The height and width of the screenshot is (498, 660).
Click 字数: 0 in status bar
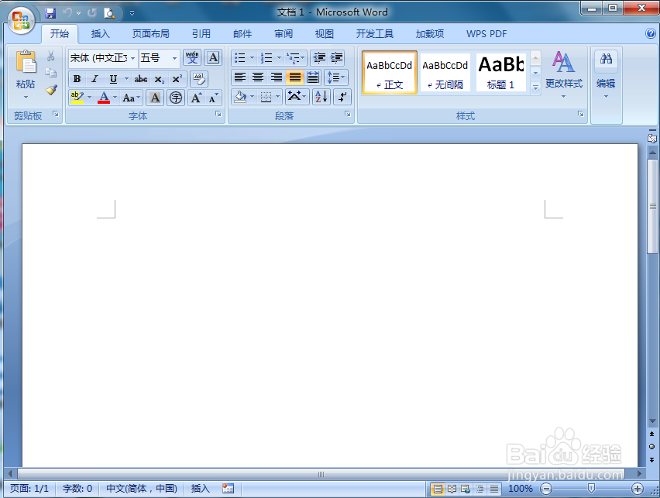[77, 488]
